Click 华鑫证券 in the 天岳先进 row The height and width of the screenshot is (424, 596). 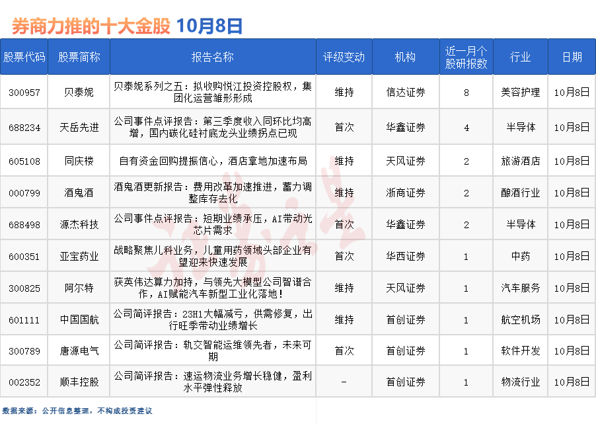click(x=406, y=127)
